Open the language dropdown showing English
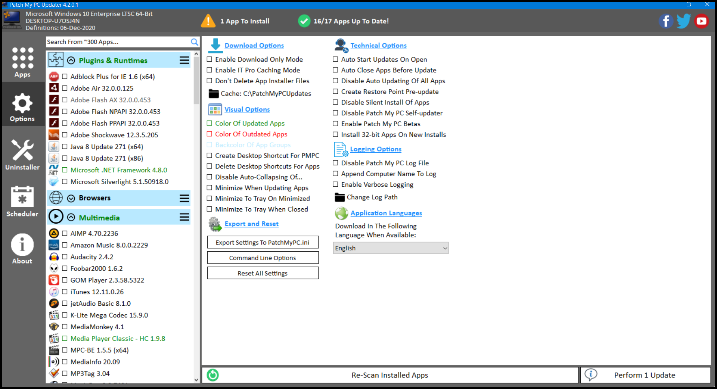The height and width of the screenshot is (389, 717). point(391,248)
